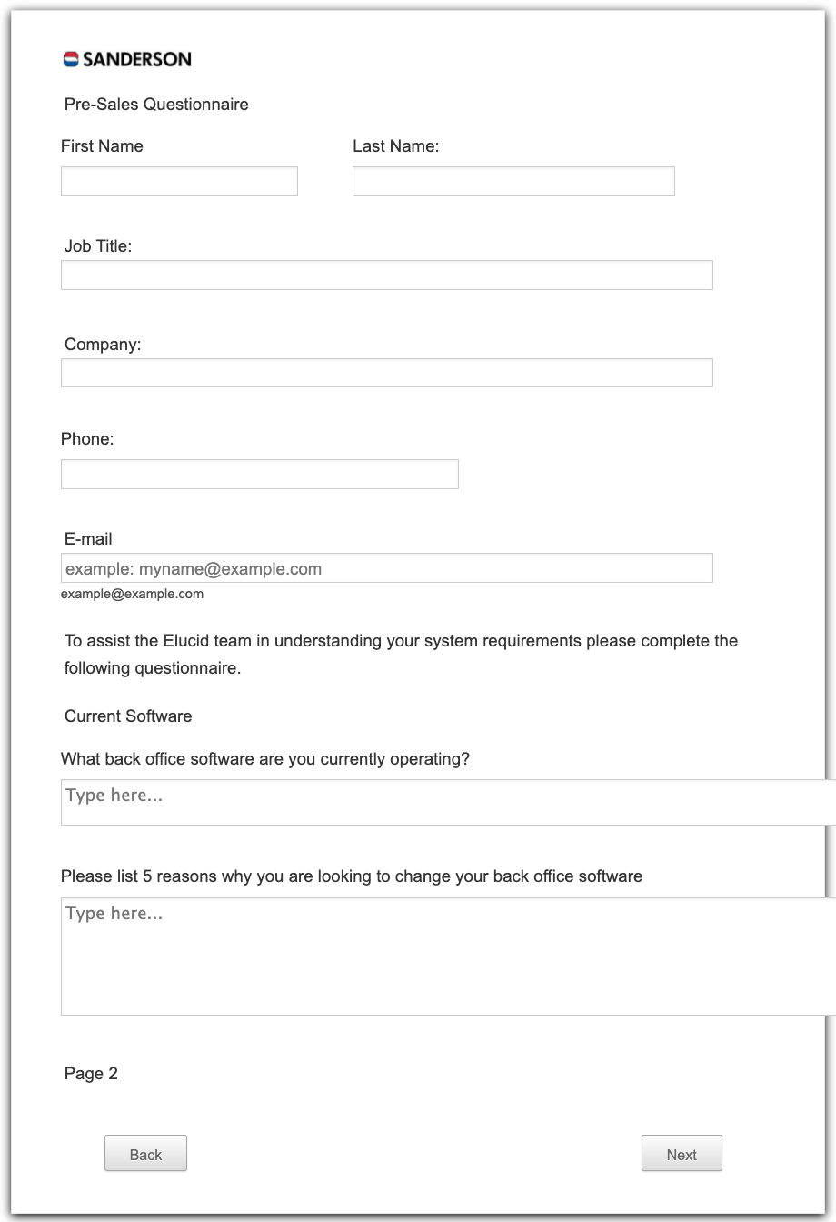
Task: Click the Sanderson logo
Action: tap(127, 60)
